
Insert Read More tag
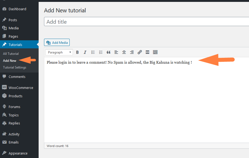147,52
